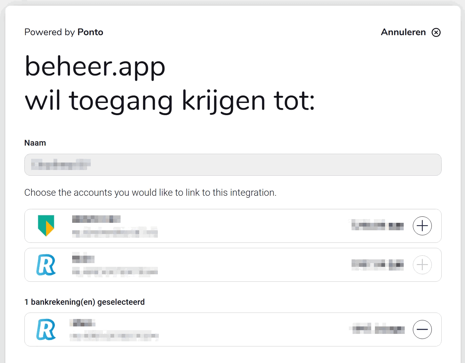Click the greyed-out plus on the unselected Revolut row
The height and width of the screenshot is (363, 465).
click(x=422, y=265)
